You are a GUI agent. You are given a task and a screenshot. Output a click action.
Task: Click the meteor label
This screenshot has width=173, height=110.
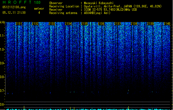pos(39,9)
